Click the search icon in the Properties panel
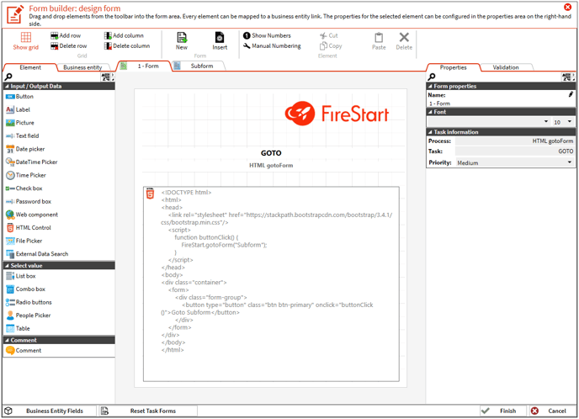This screenshot has width=579, height=419. [431, 77]
